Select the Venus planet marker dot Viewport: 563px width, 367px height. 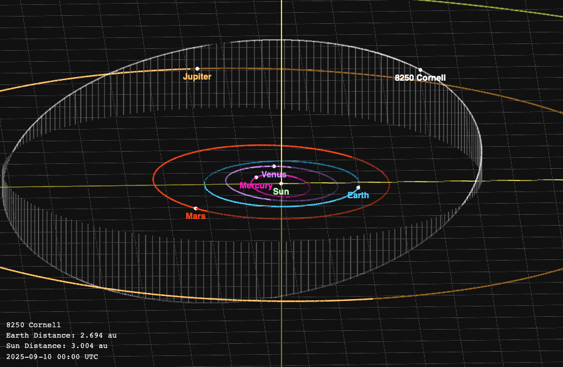(x=274, y=166)
